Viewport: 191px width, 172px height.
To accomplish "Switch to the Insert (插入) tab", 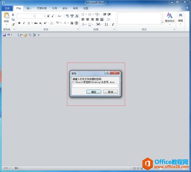I will pos(29,8).
